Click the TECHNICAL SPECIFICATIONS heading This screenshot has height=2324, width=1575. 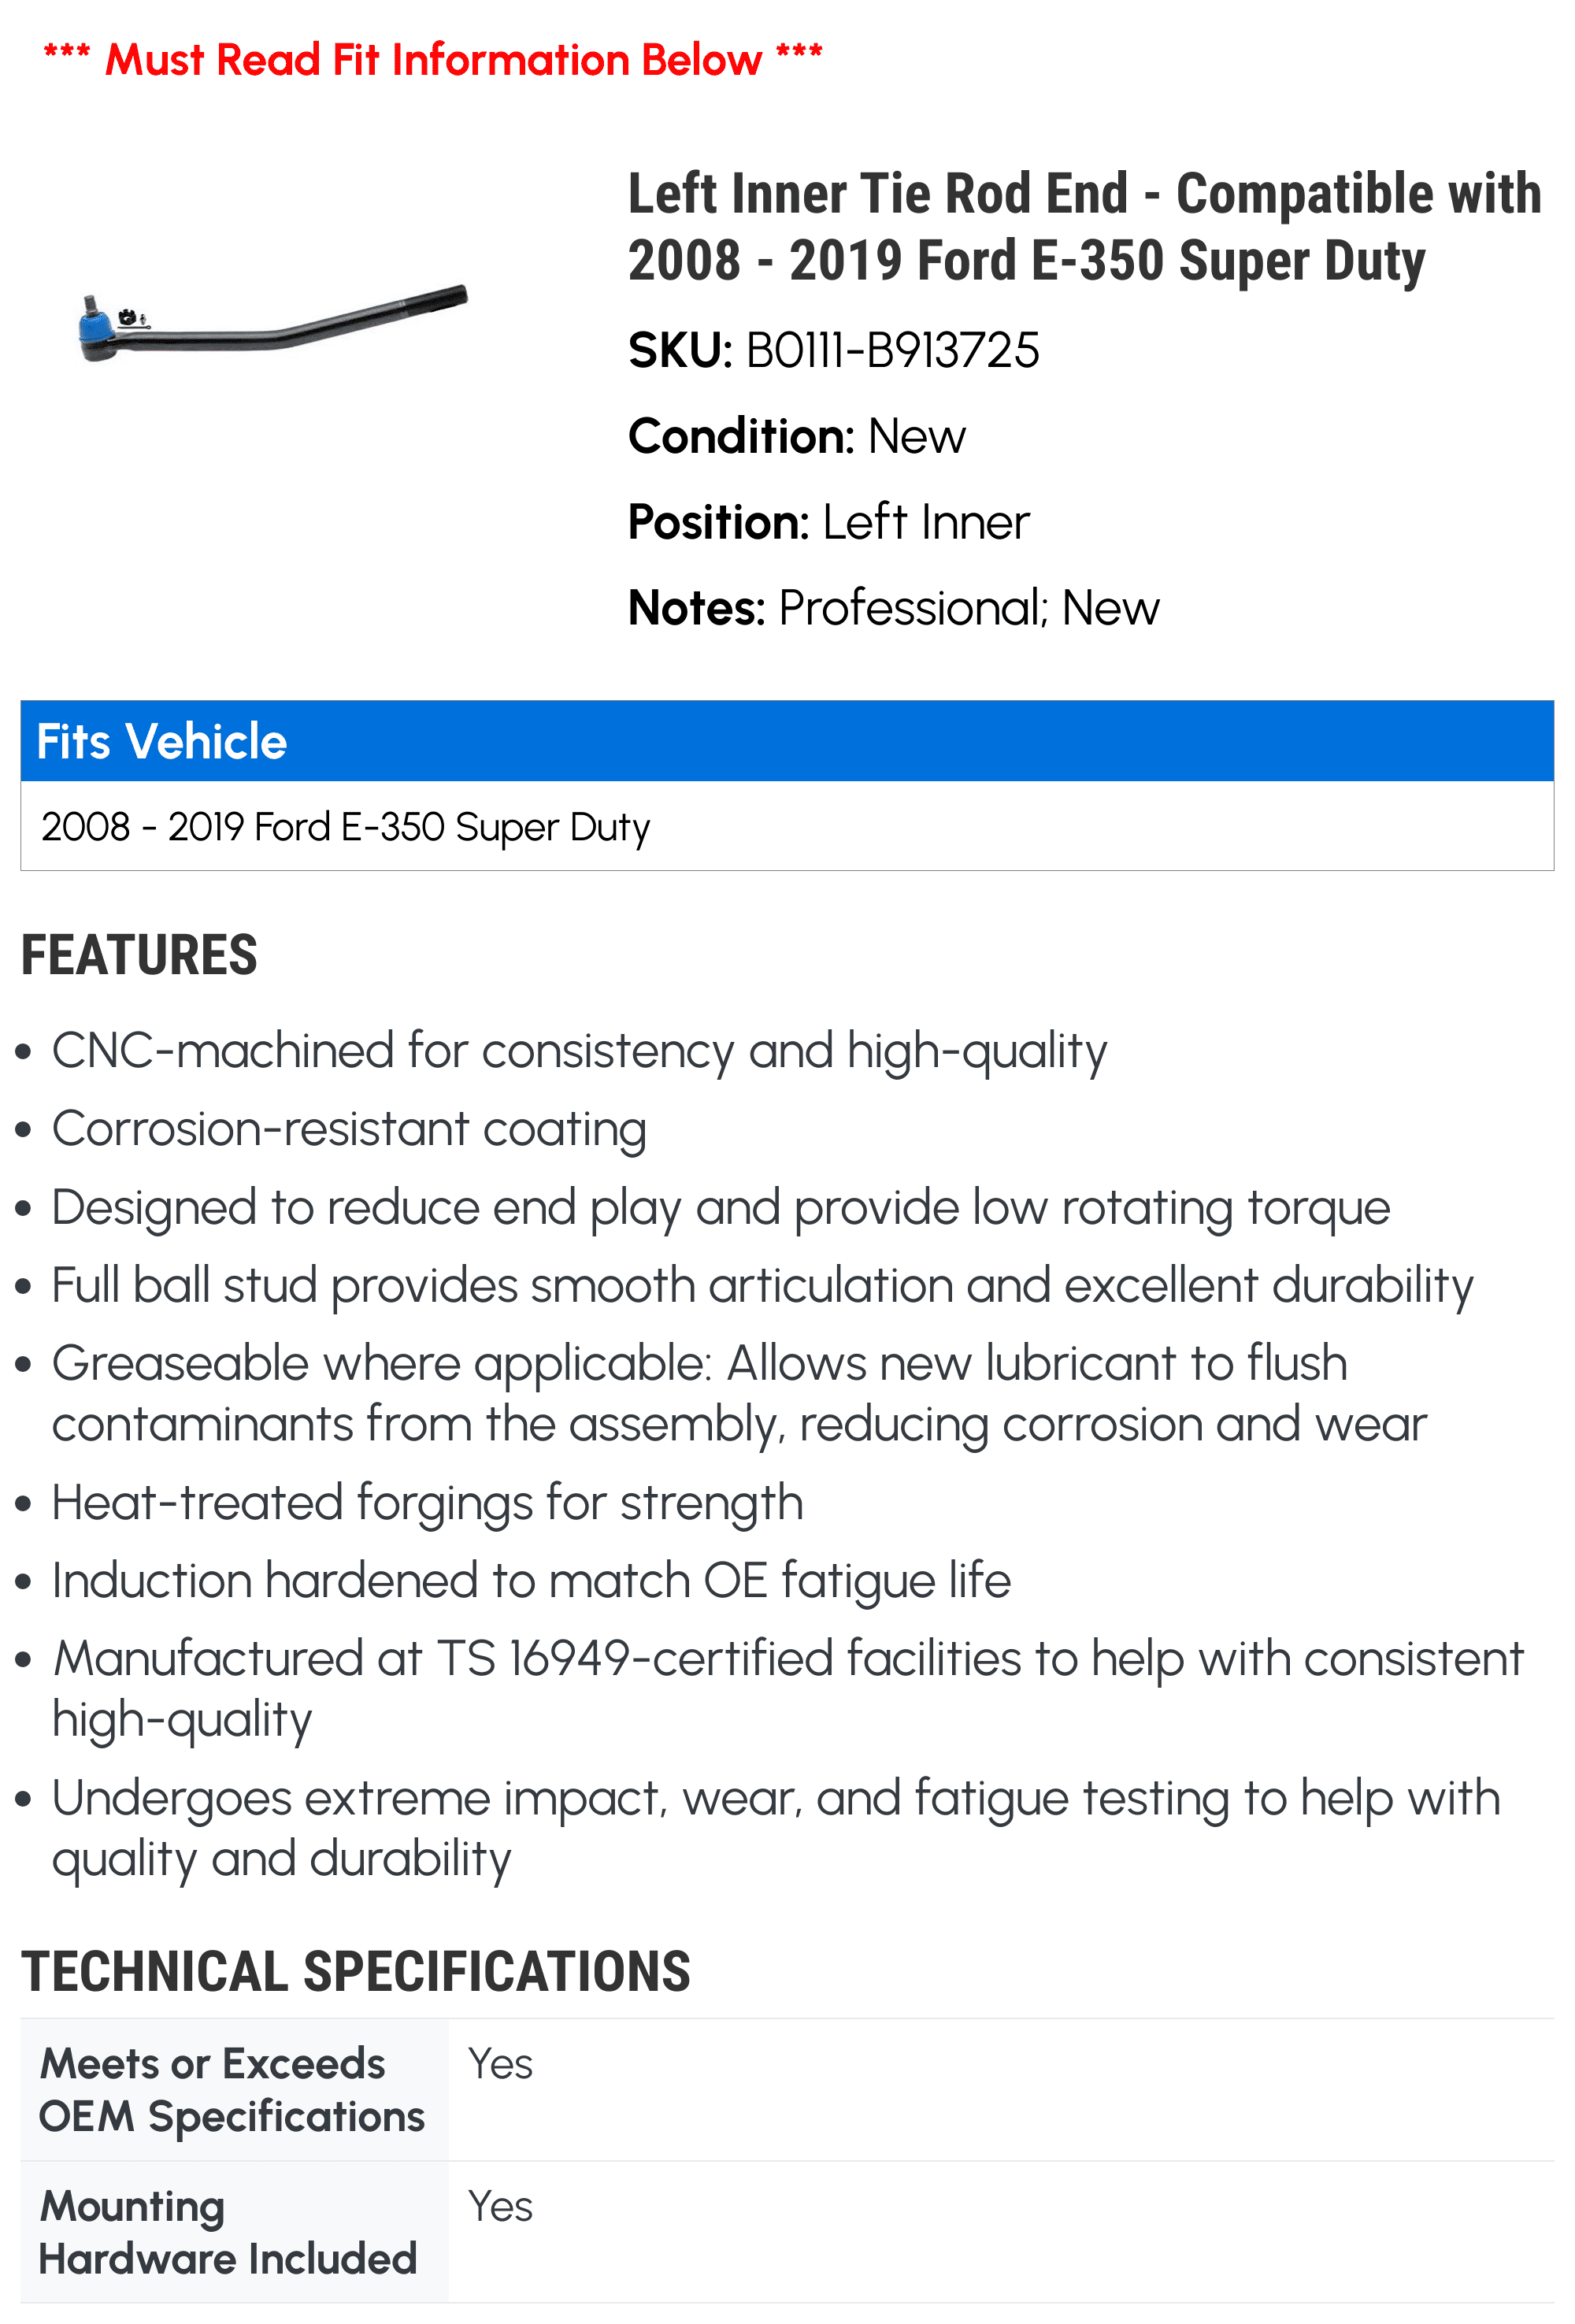tap(355, 1973)
